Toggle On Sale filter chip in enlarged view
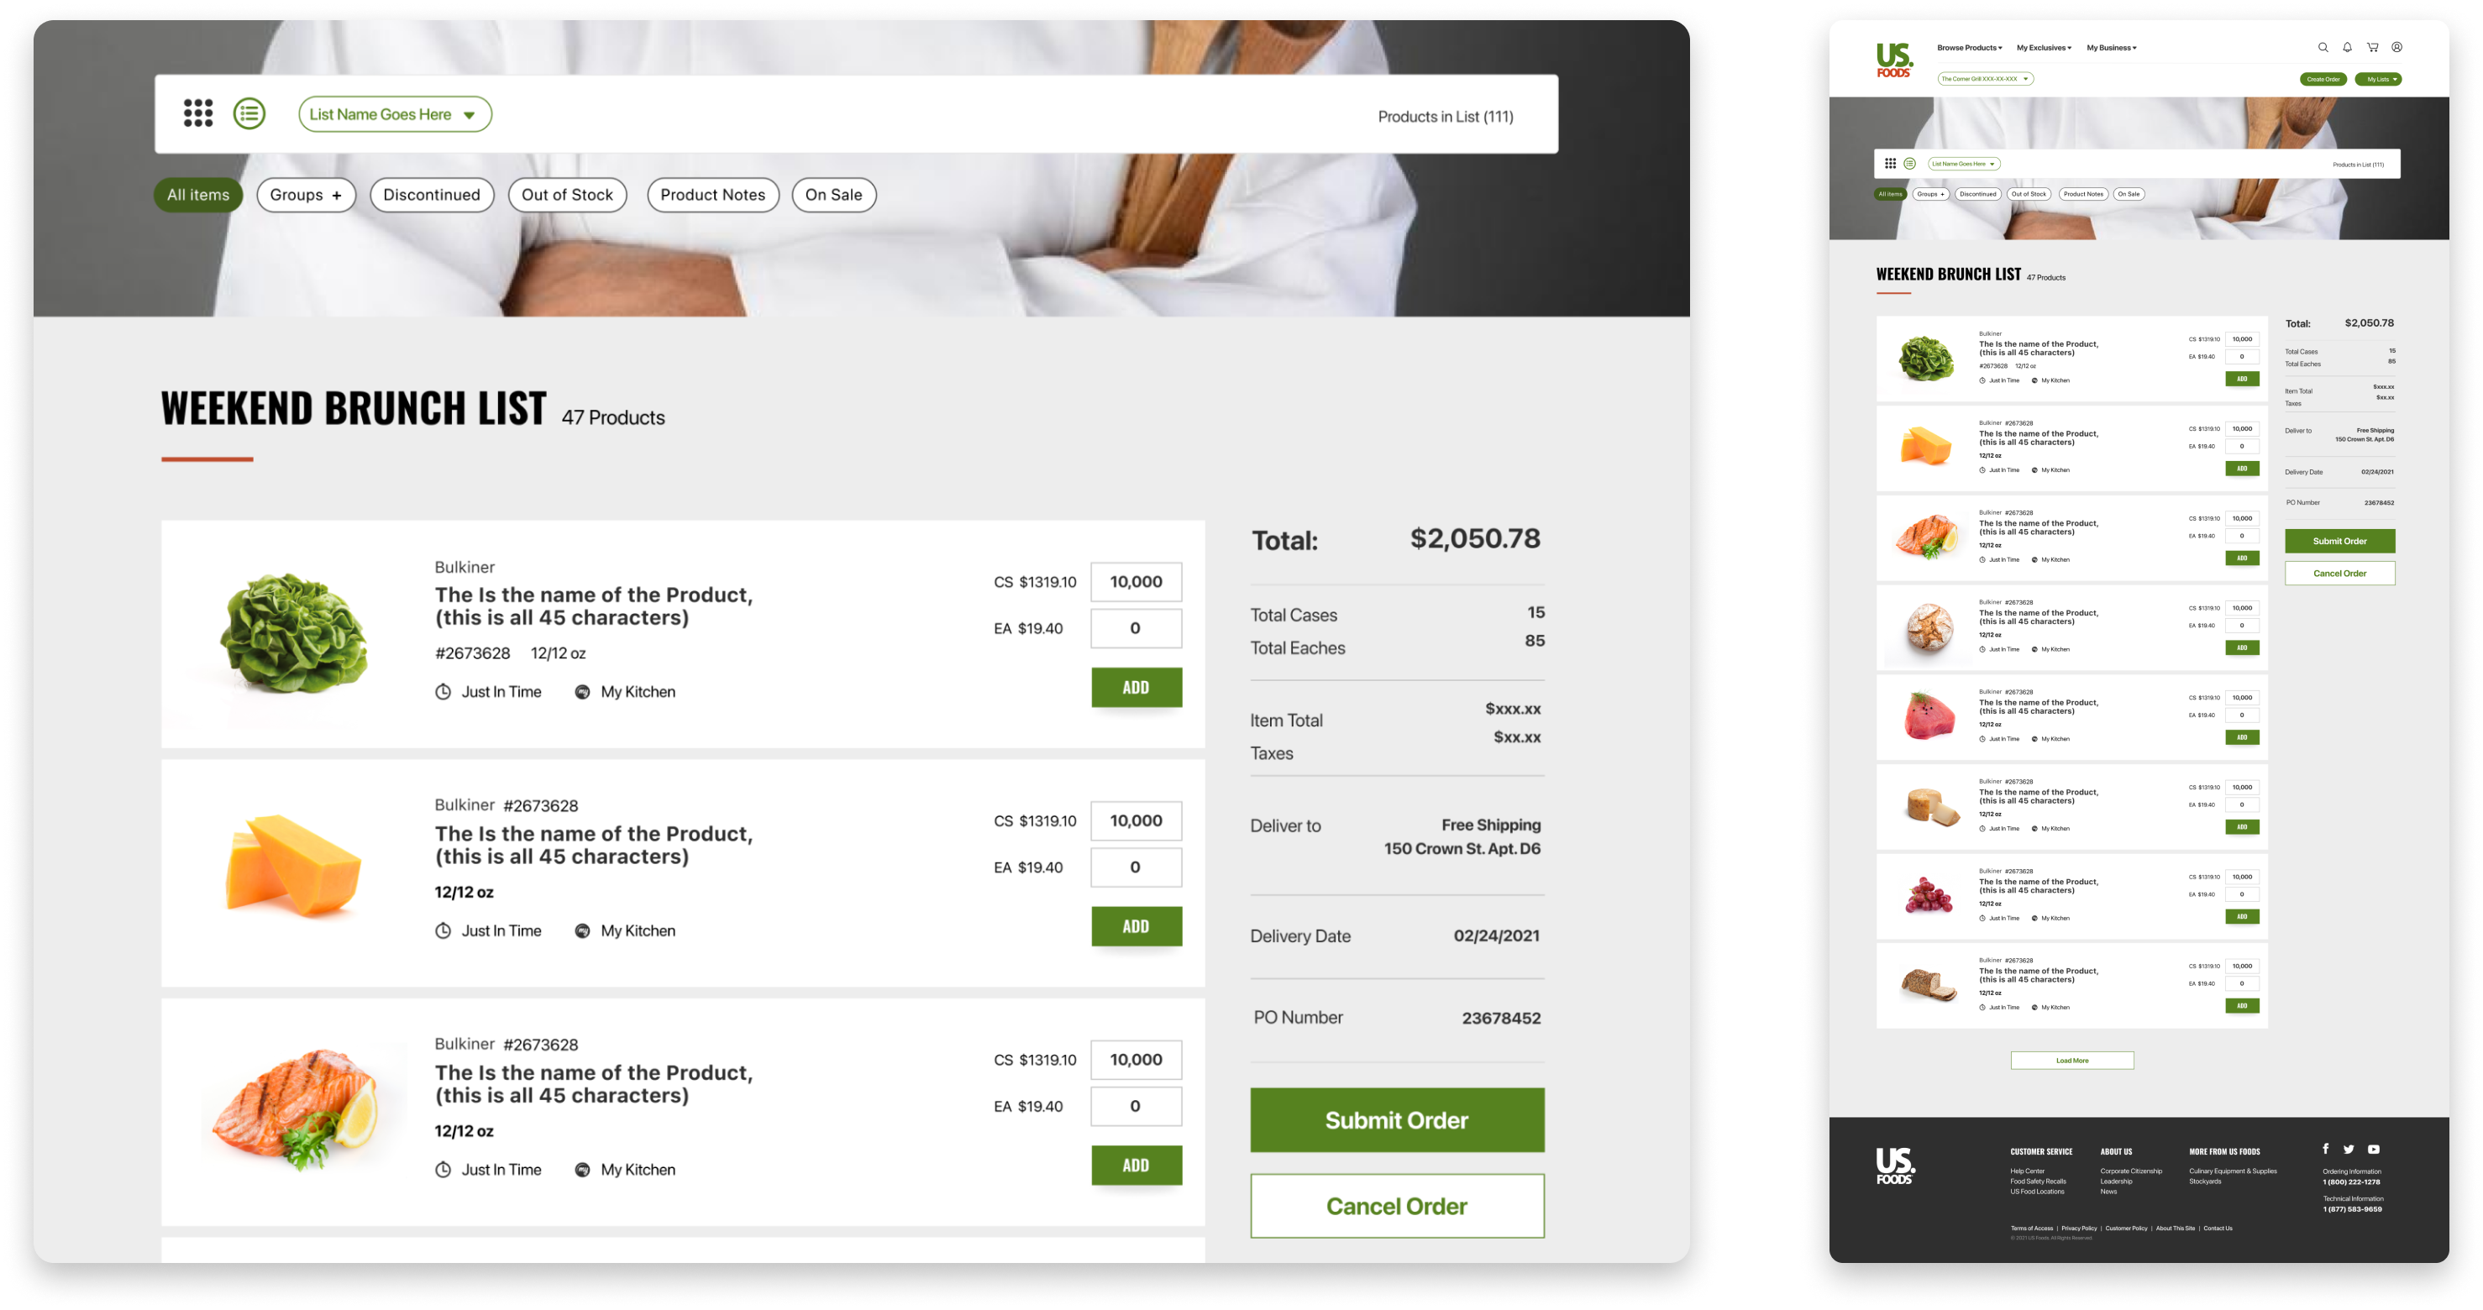The image size is (2483, 1310). click(834, 195)
